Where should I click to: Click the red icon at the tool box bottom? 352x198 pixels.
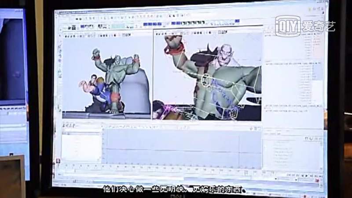coord(58,161)
